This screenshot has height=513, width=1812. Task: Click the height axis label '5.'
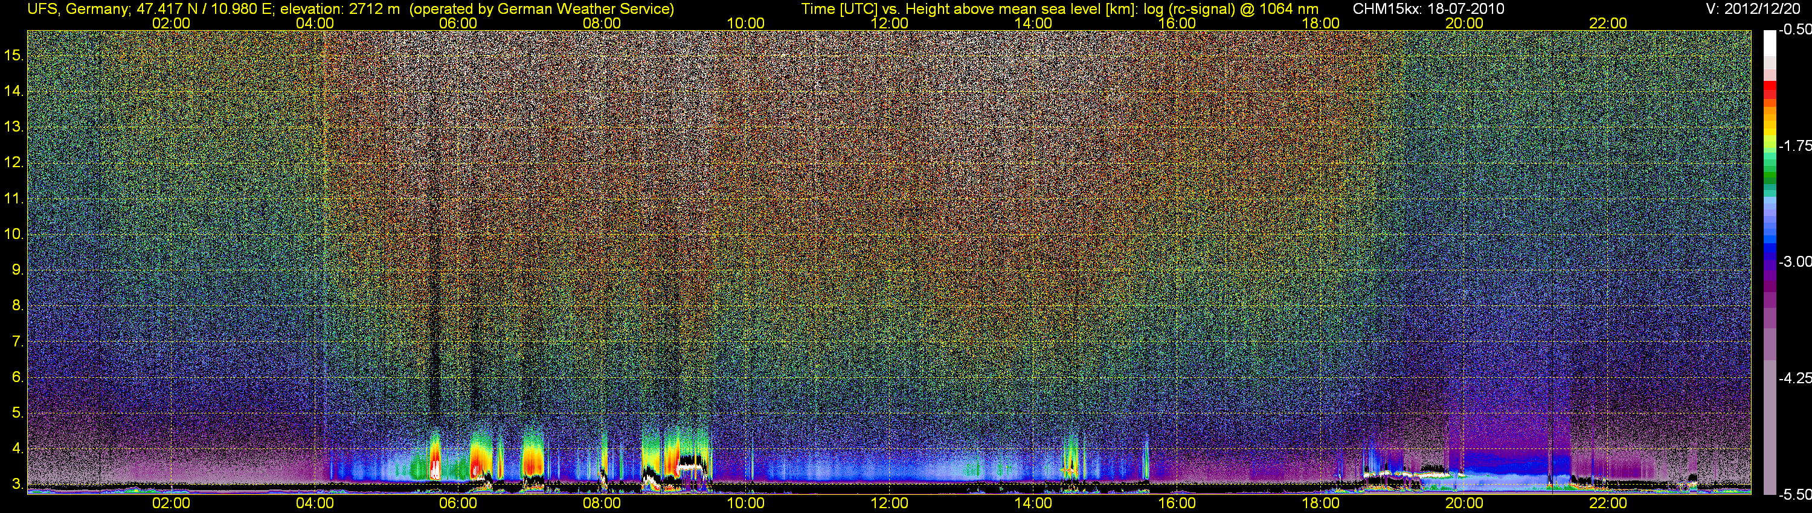click(18, 412)
